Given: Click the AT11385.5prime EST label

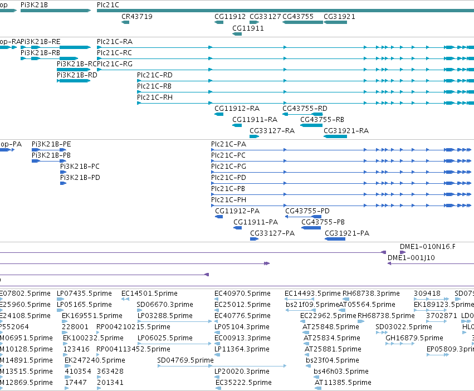Looking at the screenshot, I should 343,383.
